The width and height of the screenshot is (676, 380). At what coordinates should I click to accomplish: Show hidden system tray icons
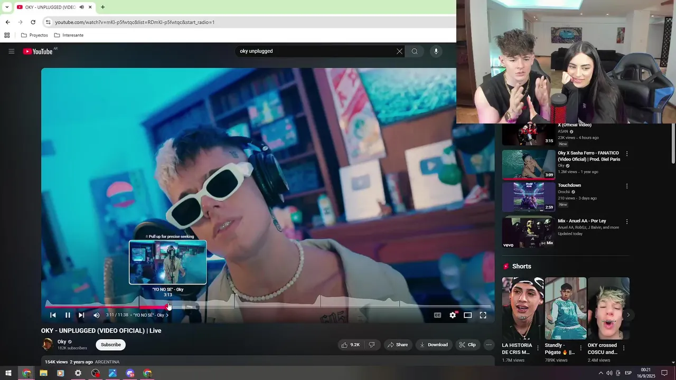pyautogui.click(x=600, y=373)
